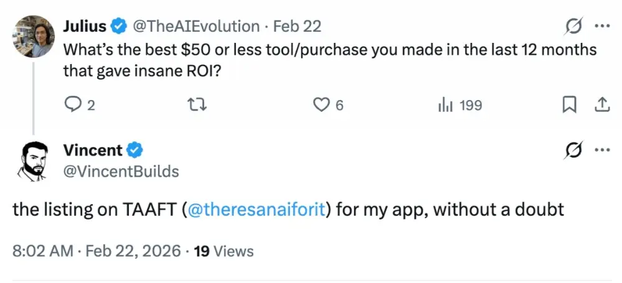Click the Feb 22 timestamp on Julius's tweet
622x283 pixels.
297,26
